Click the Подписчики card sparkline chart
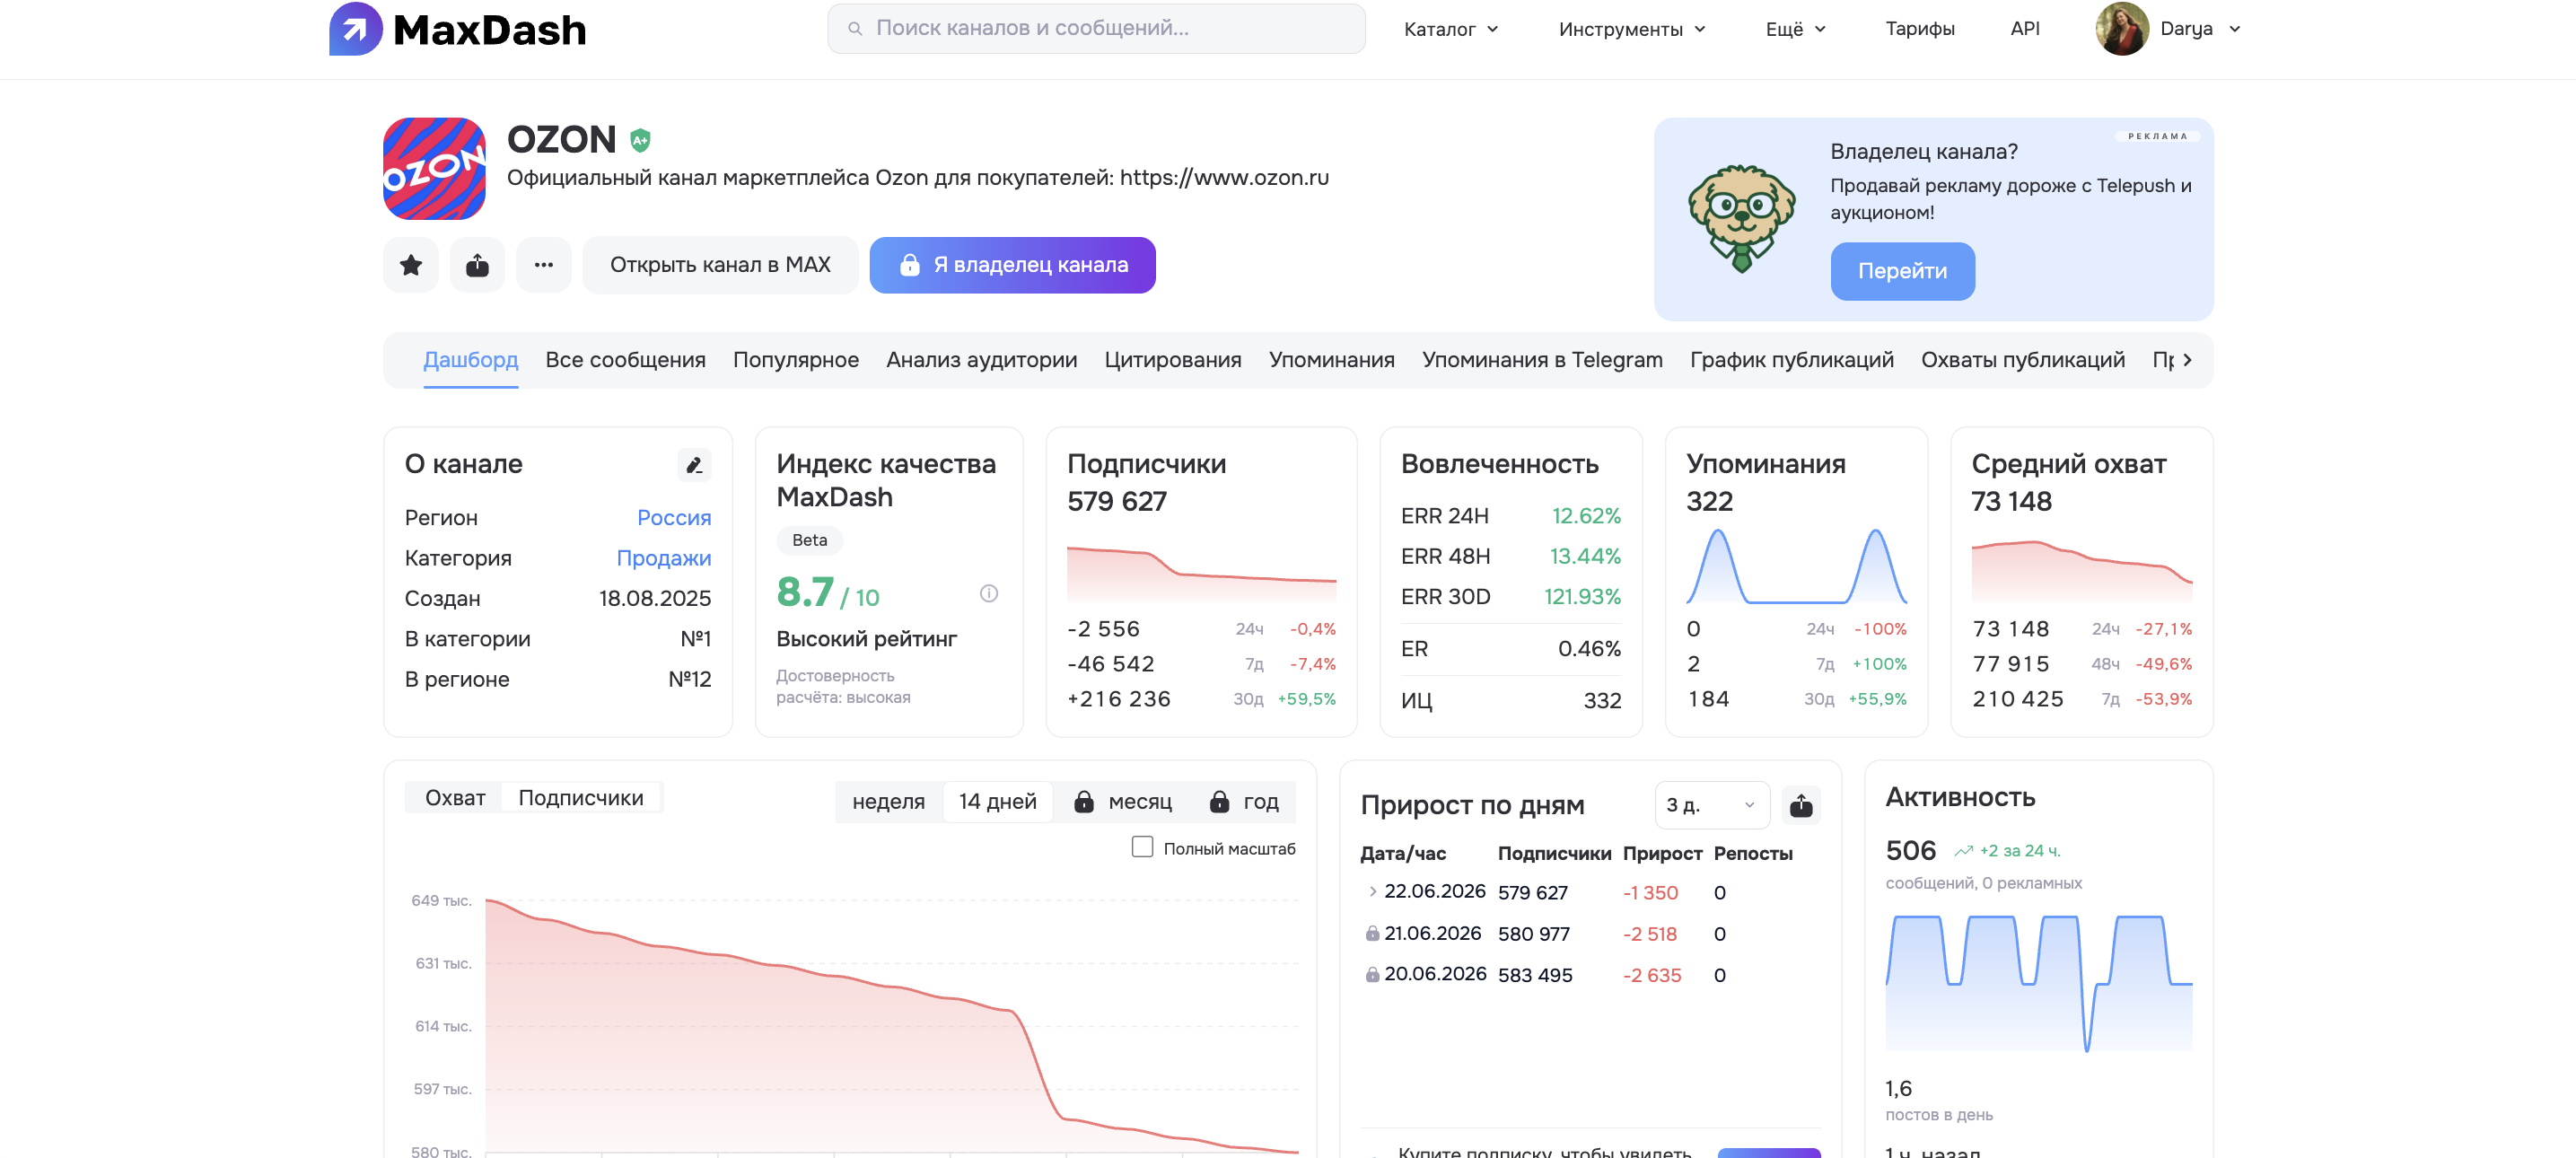 click(1201, 574)
